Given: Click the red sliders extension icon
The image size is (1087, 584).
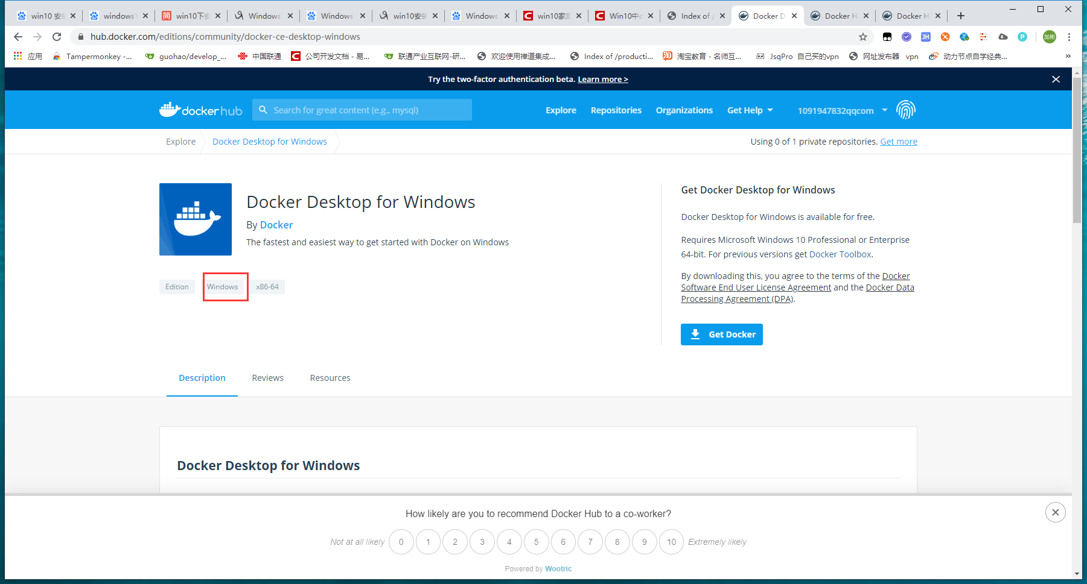Looking at the screenshot, I should tap(984, 37).
